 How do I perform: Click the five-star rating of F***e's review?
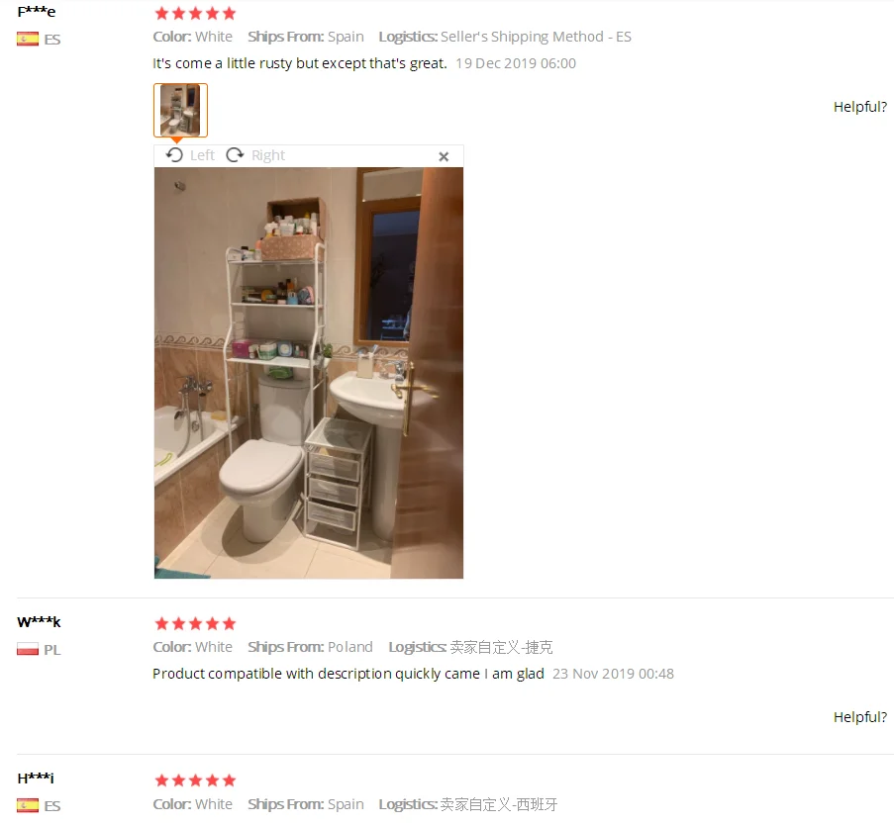(x=195, y=13)
